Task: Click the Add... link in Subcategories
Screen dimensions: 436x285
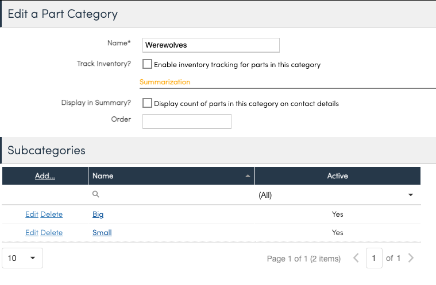Action: click(45, 176)
